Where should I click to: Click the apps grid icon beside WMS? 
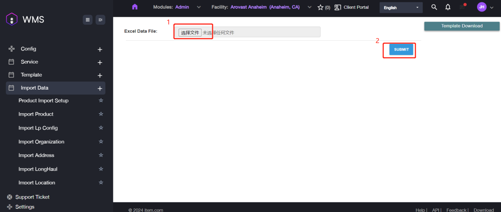coord(88,20)
